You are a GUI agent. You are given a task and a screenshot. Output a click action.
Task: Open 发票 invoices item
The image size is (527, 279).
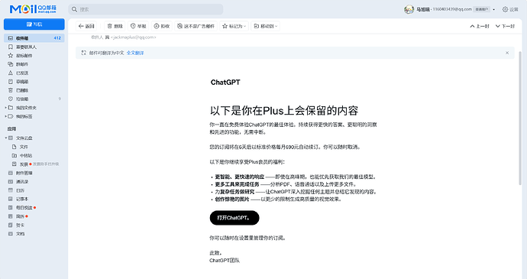point(24,164)
